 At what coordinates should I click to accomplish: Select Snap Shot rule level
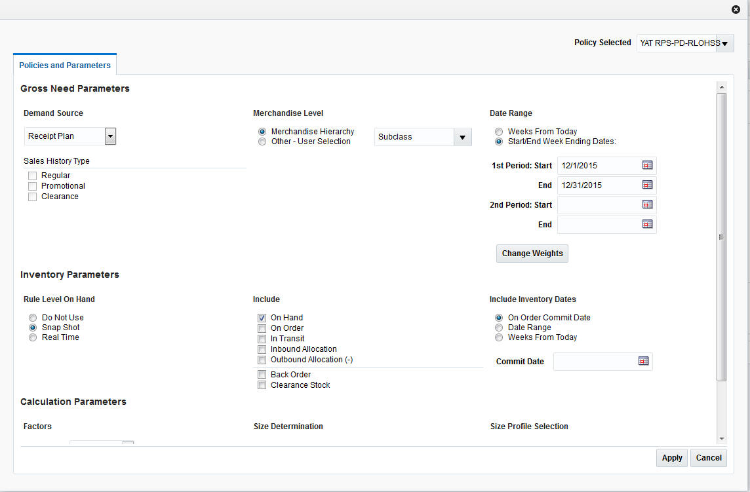[33, 328]
